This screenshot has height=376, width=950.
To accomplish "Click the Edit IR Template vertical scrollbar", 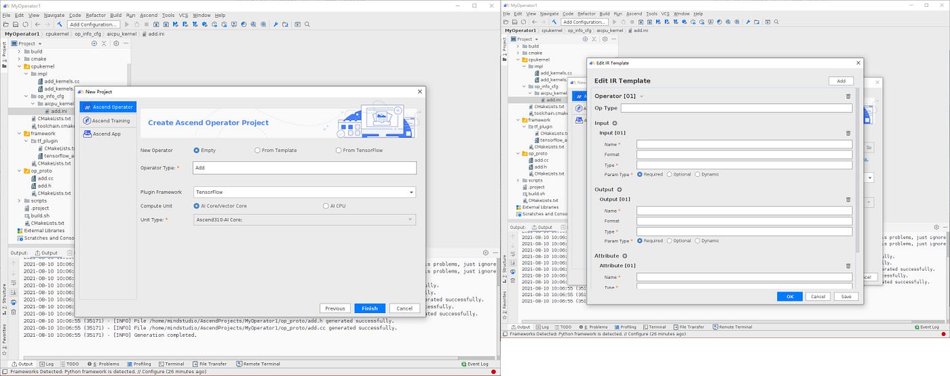I will [858, 169].
